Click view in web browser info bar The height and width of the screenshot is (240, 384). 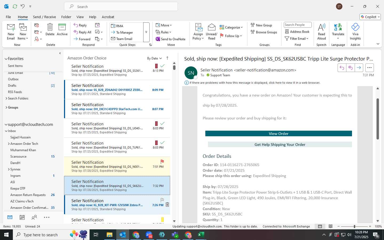(x=255, y=83)
